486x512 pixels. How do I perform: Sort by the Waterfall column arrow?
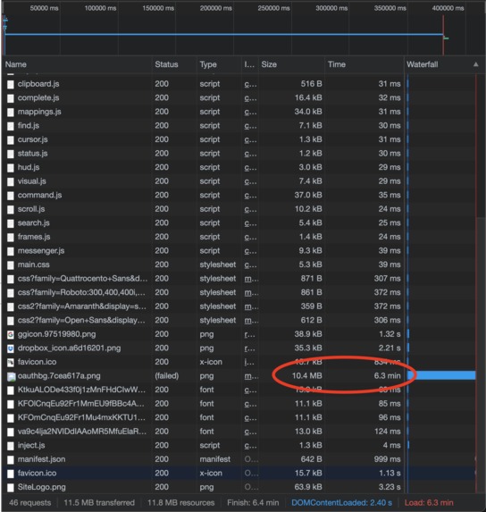point(476,64)
